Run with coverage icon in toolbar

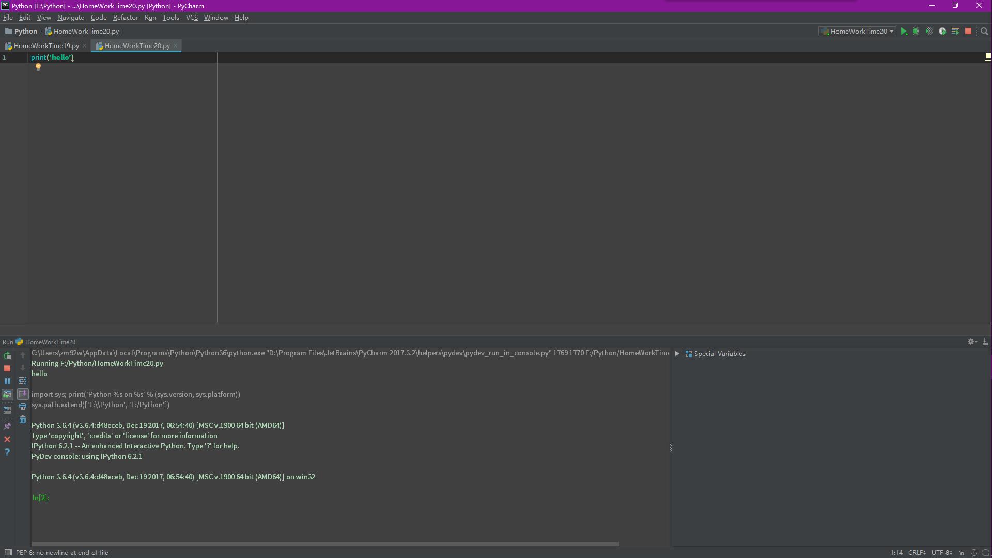929,32
